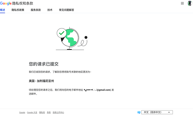193x115 pixels.
Task: Click the 美国 - 加利福尼亚州 region text
Action: pos(41,81)
